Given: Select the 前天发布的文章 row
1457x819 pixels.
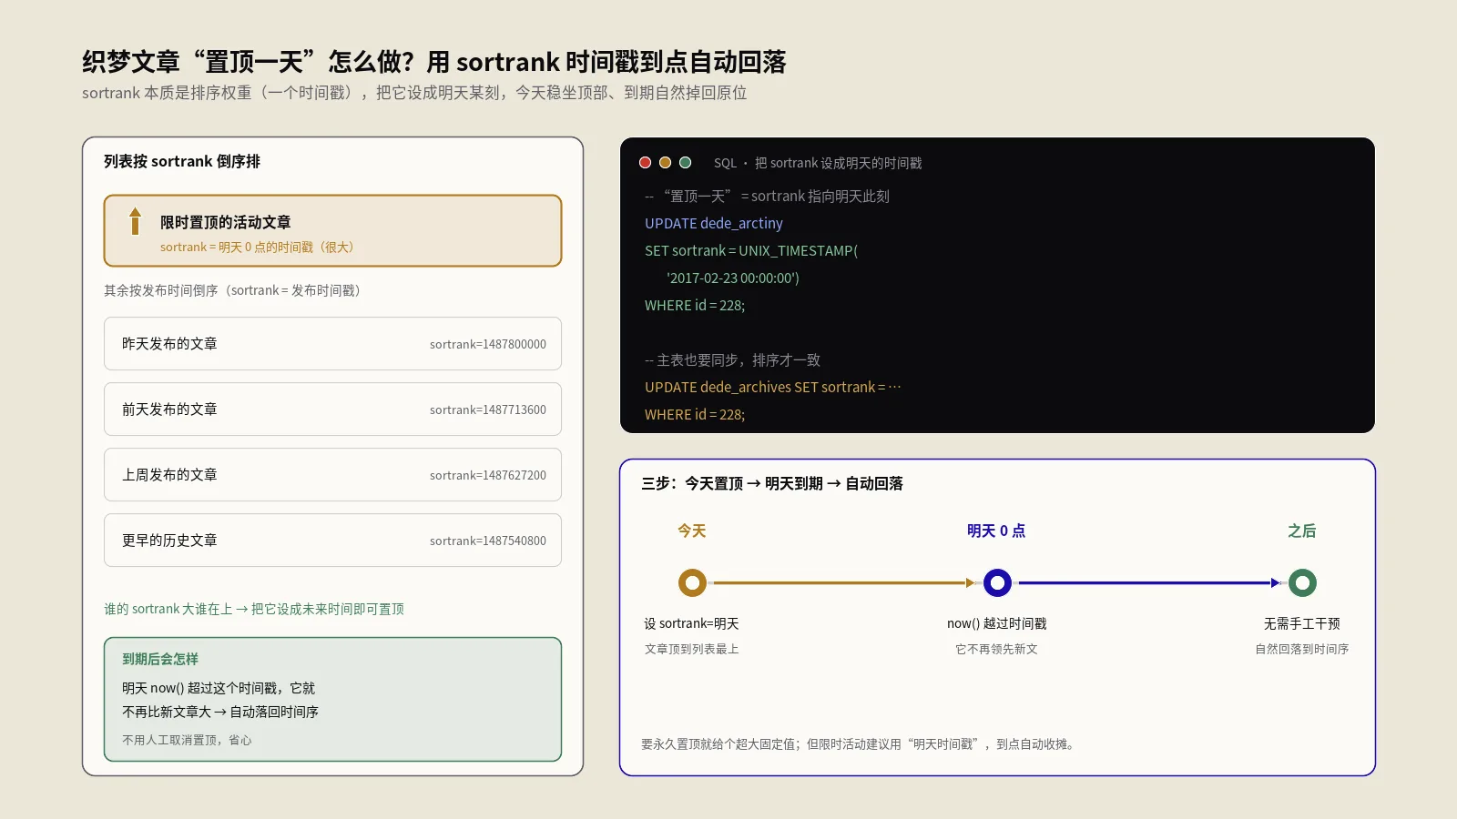Looking at the screenshot, I should [332, 409].
